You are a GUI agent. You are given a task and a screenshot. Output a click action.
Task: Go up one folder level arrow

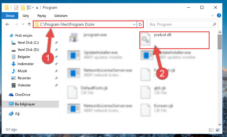tap(29, 24)
